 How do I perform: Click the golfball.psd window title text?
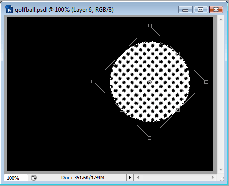(64, 10)
